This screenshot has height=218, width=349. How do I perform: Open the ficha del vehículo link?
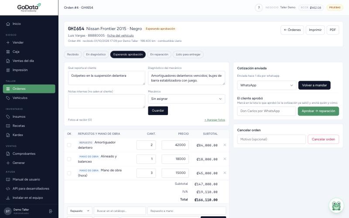tap(120, 35)
